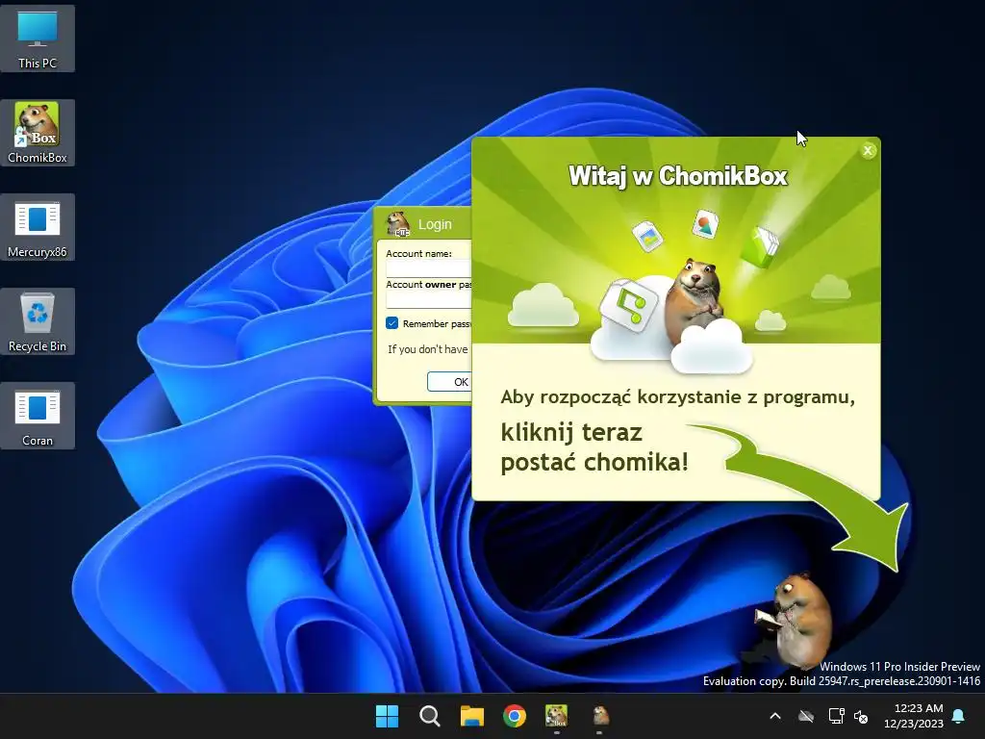Switch to the ChomikBox taskbar app
Viewport: 985px width, 739px height.
pyautogui.click(x=557, y=716)
